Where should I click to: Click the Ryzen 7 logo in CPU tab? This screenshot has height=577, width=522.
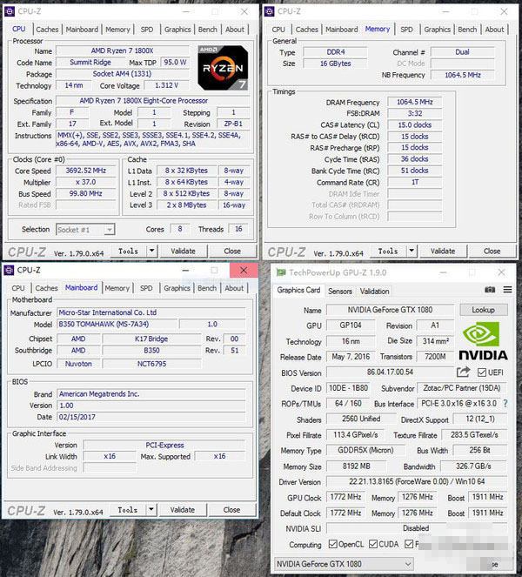click(x=223, y=68)
